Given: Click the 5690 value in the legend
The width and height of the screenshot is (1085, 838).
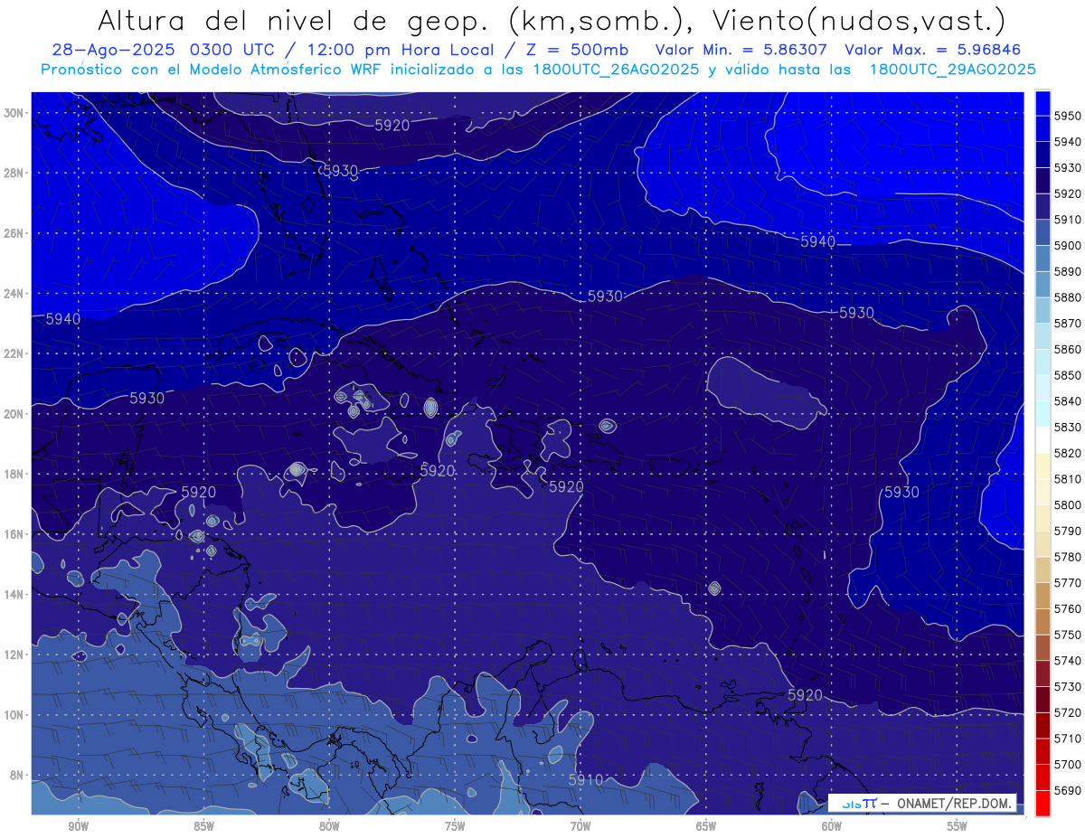Looking at the screenshot, I should tap(1068, 790).
